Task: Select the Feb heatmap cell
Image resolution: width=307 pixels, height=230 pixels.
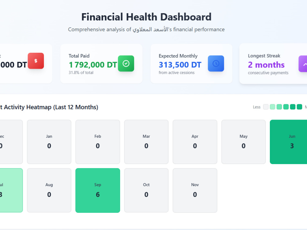Action: [x=98, y=142]
